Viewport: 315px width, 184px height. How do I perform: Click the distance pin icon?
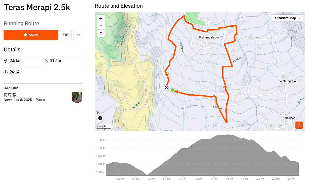(x=6, y=61)
